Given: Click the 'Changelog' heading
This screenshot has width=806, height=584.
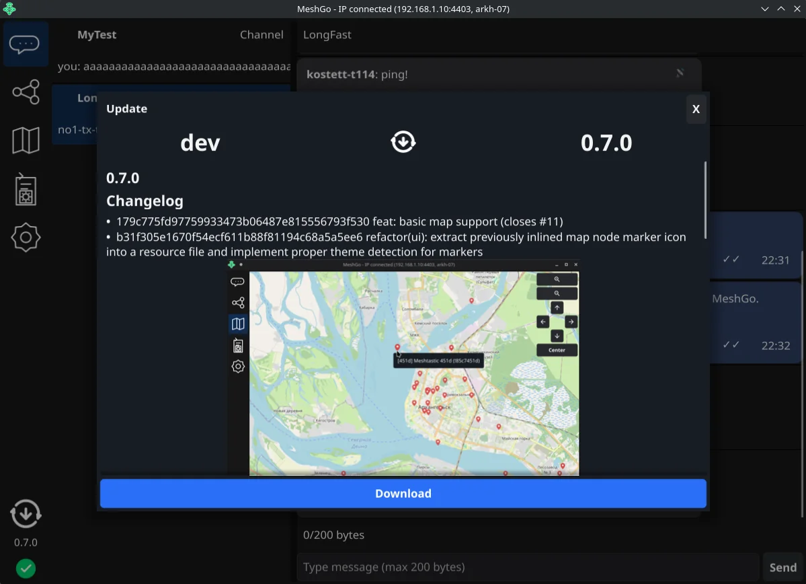Looking at the screenshot, I should [x=145, y=200].
